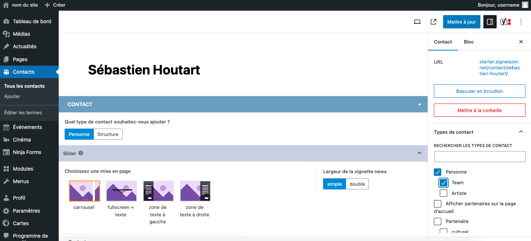The height and width of the screenshot is (241, 531).
Task: Click the Mettre à jour button
Action: (462, 22)
